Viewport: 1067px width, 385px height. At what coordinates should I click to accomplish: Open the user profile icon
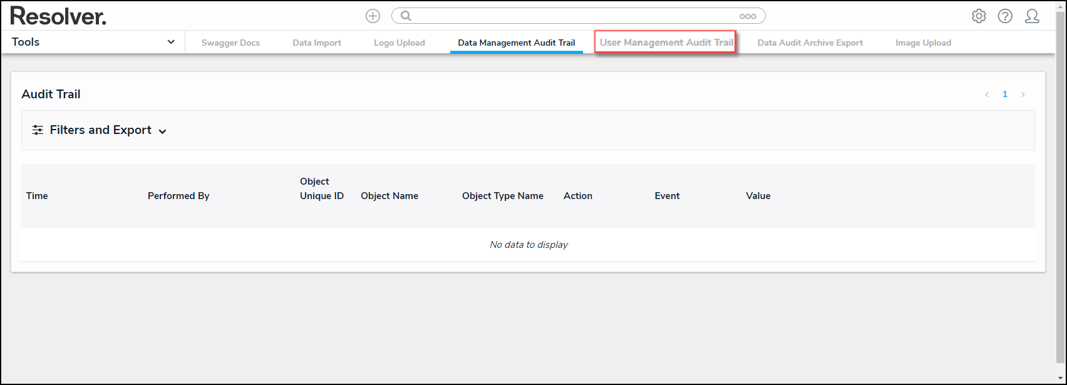(x=1031, y=16)
